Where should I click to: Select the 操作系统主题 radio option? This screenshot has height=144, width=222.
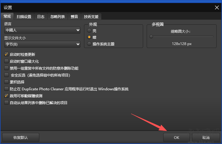coord(89,44)
